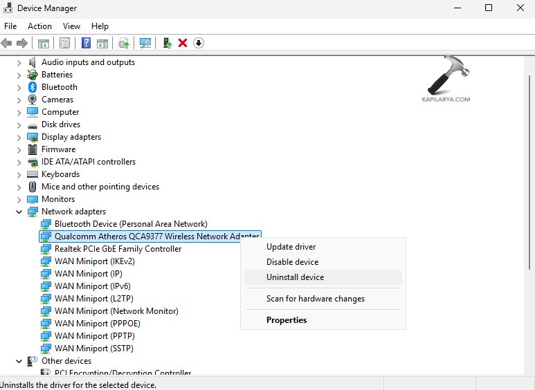Viewport: 535px width, 390px height.
Task: Click the Show/Hide console tree icon
Action: point(44,43)
